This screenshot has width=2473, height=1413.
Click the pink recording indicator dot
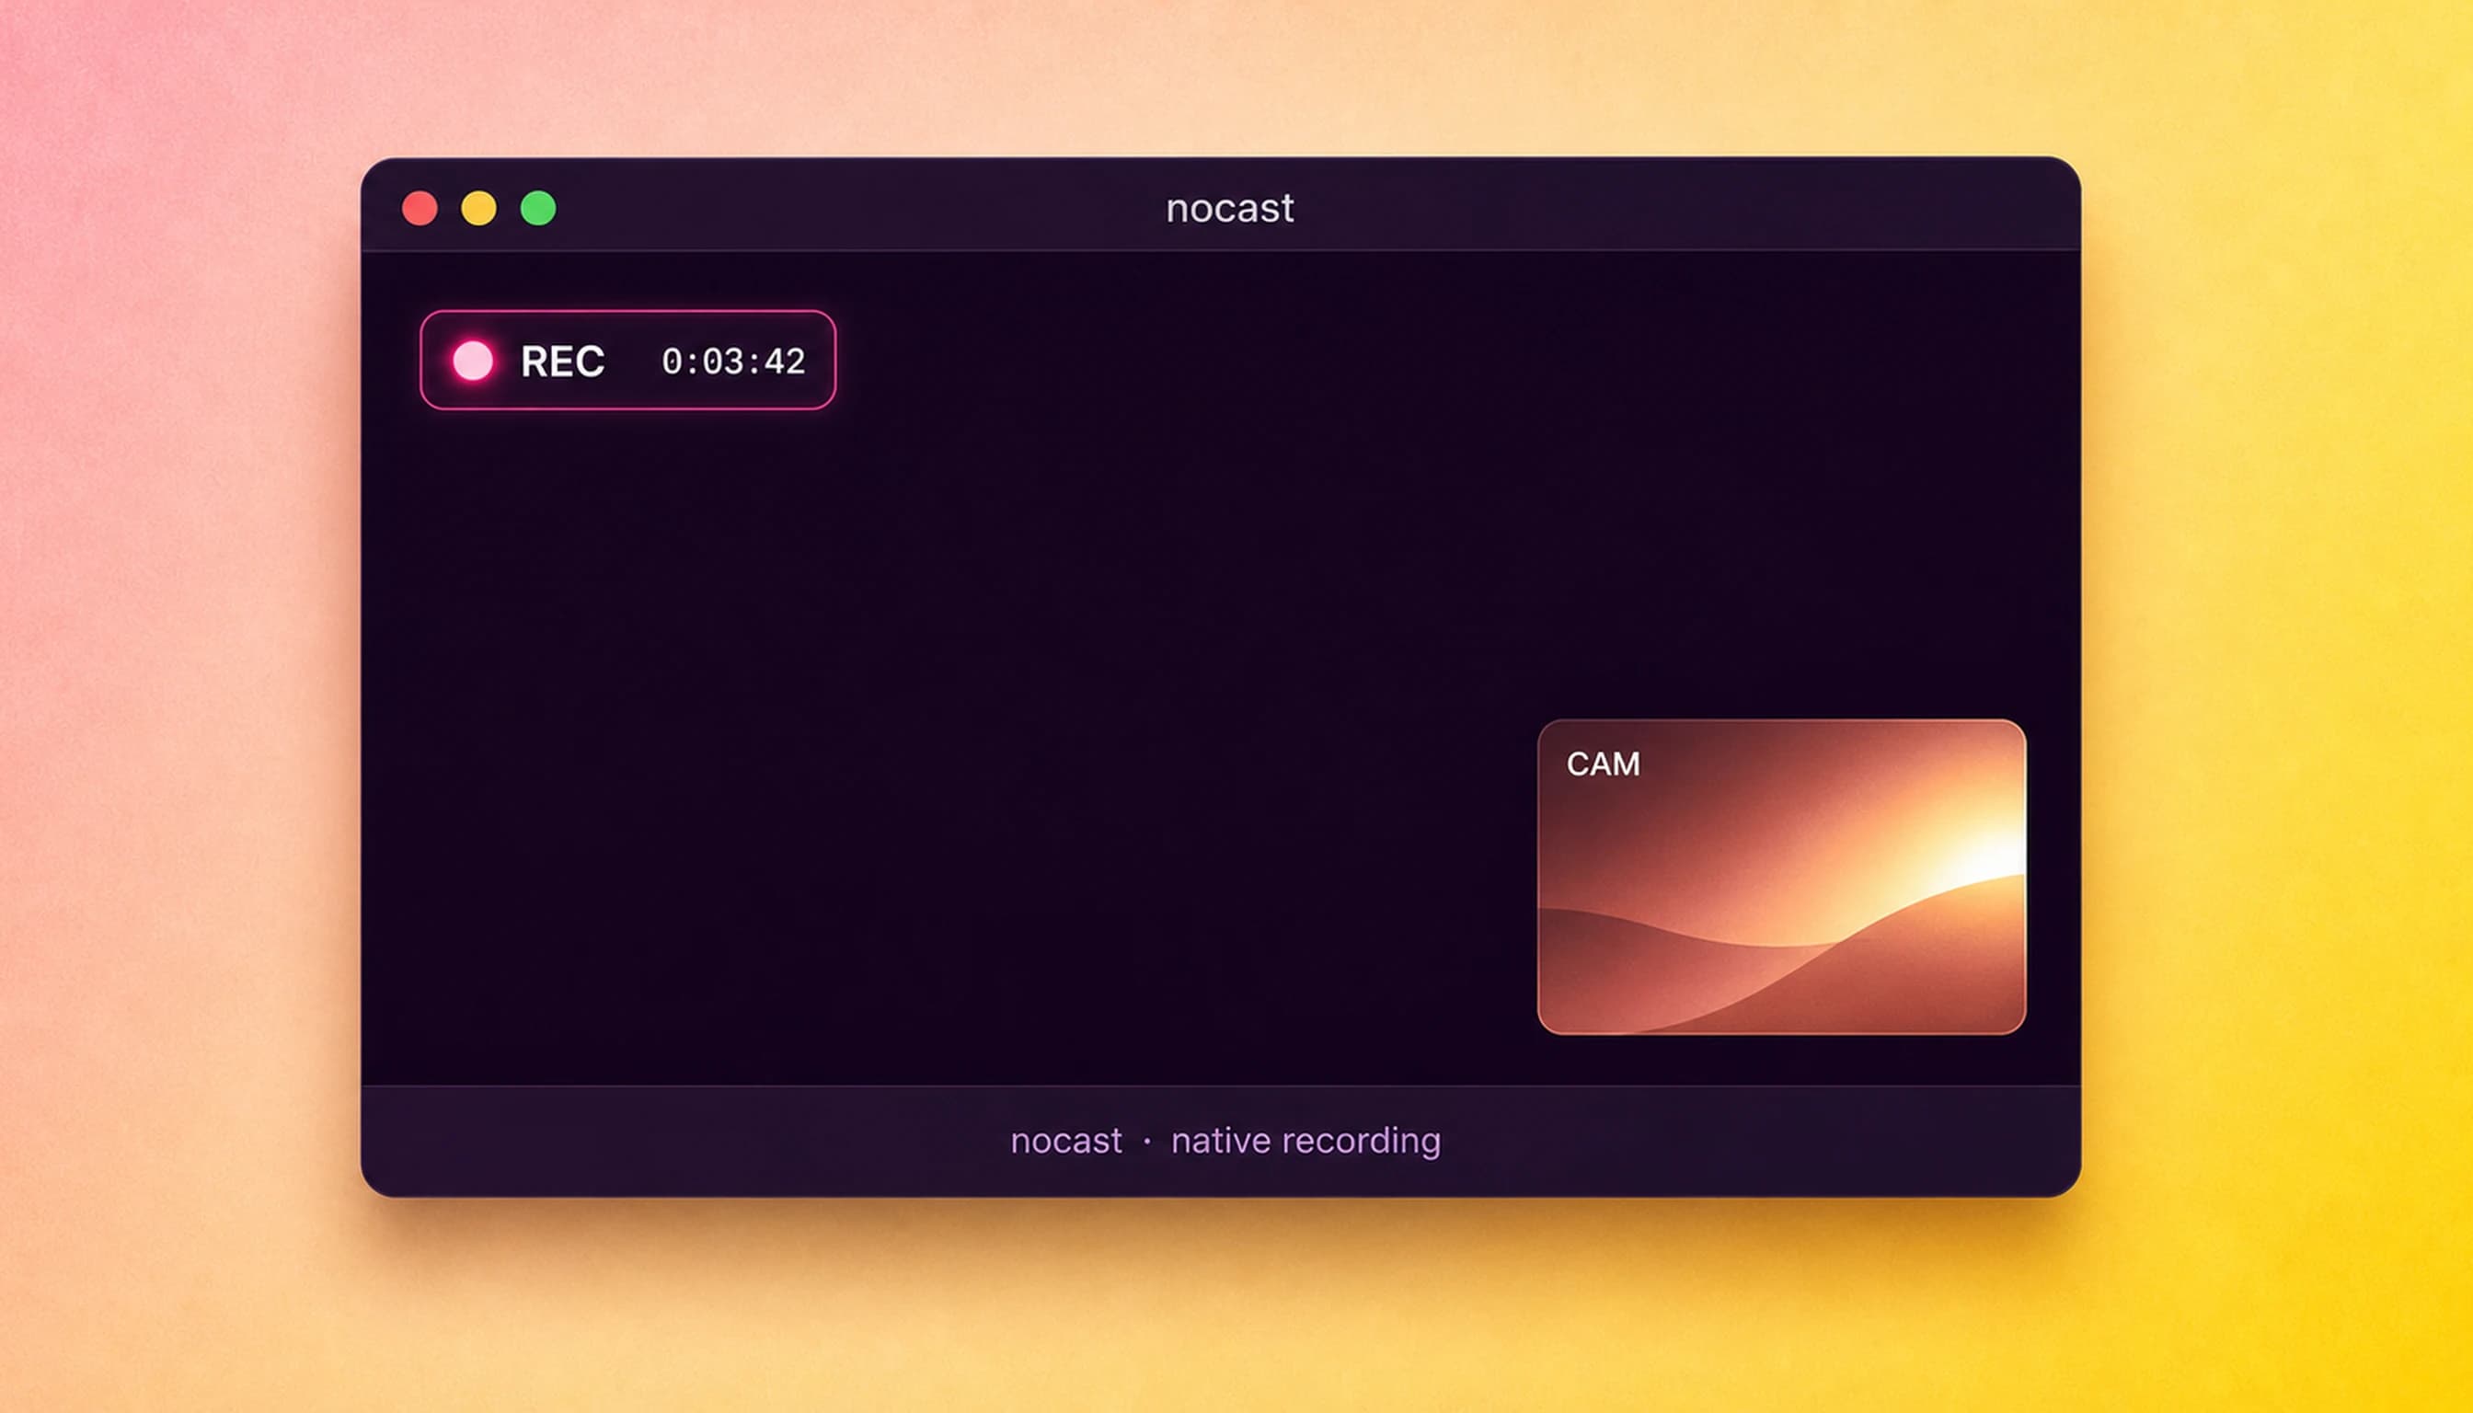click(473, 361)
